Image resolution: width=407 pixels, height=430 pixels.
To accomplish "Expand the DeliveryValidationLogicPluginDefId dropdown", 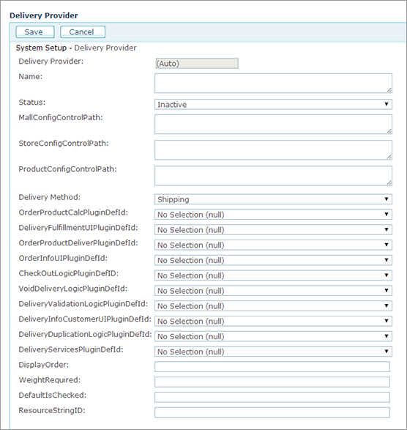I will pyautogui.click(x=273, y=305).
